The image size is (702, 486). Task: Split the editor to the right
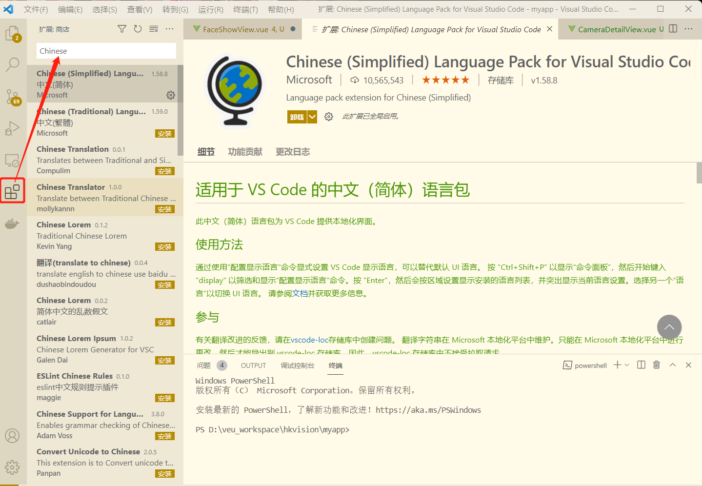click(x=673, y=29)
